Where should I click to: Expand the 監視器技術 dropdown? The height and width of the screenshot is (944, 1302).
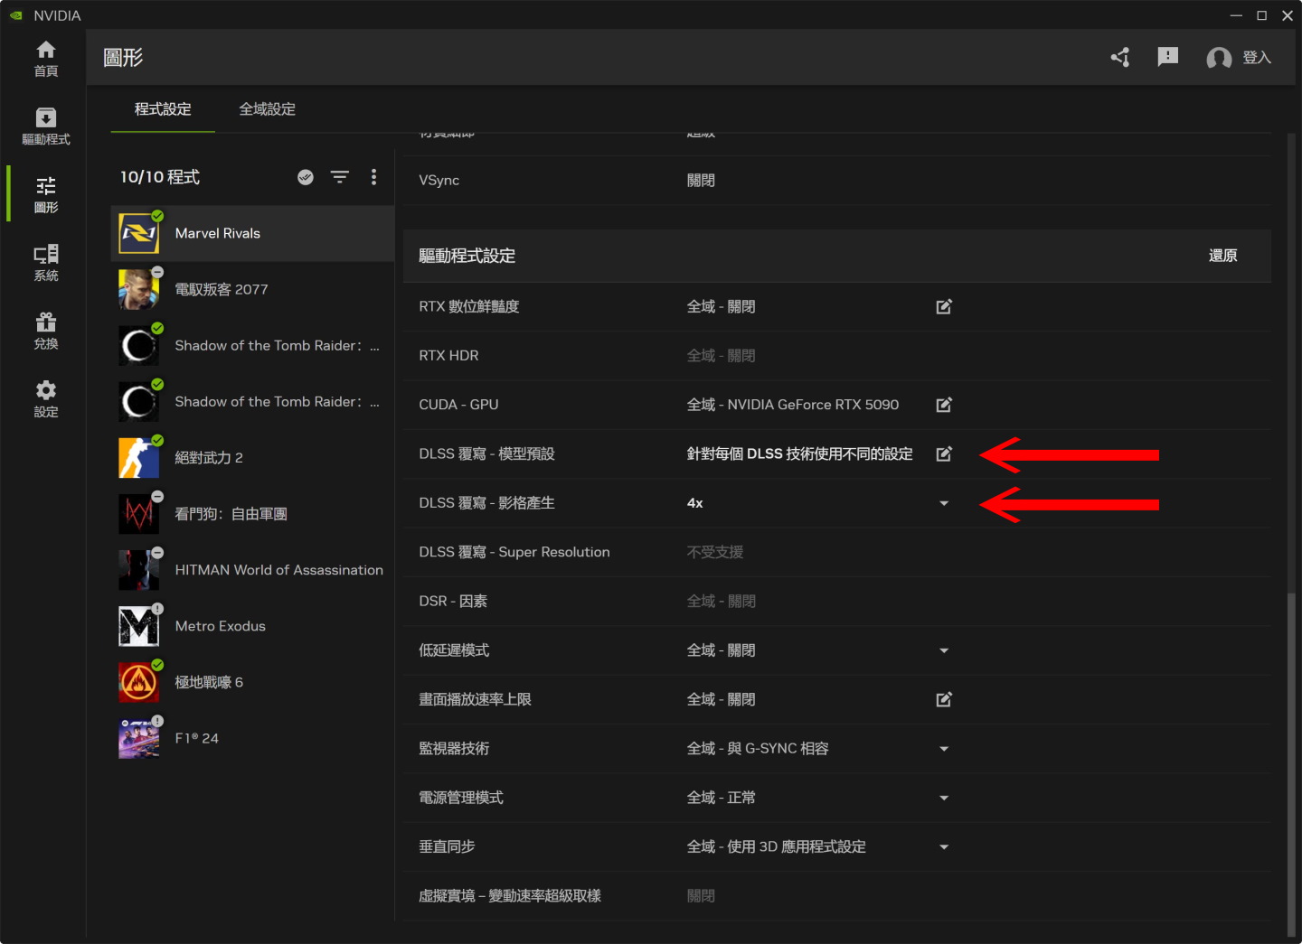tap(944, 749)
